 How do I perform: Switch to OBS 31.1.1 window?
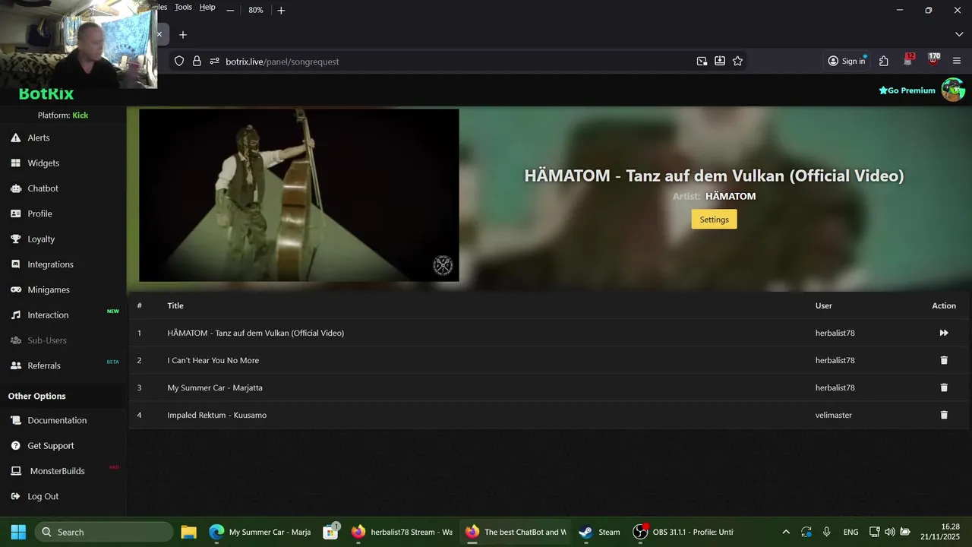[x=683, y=532]
